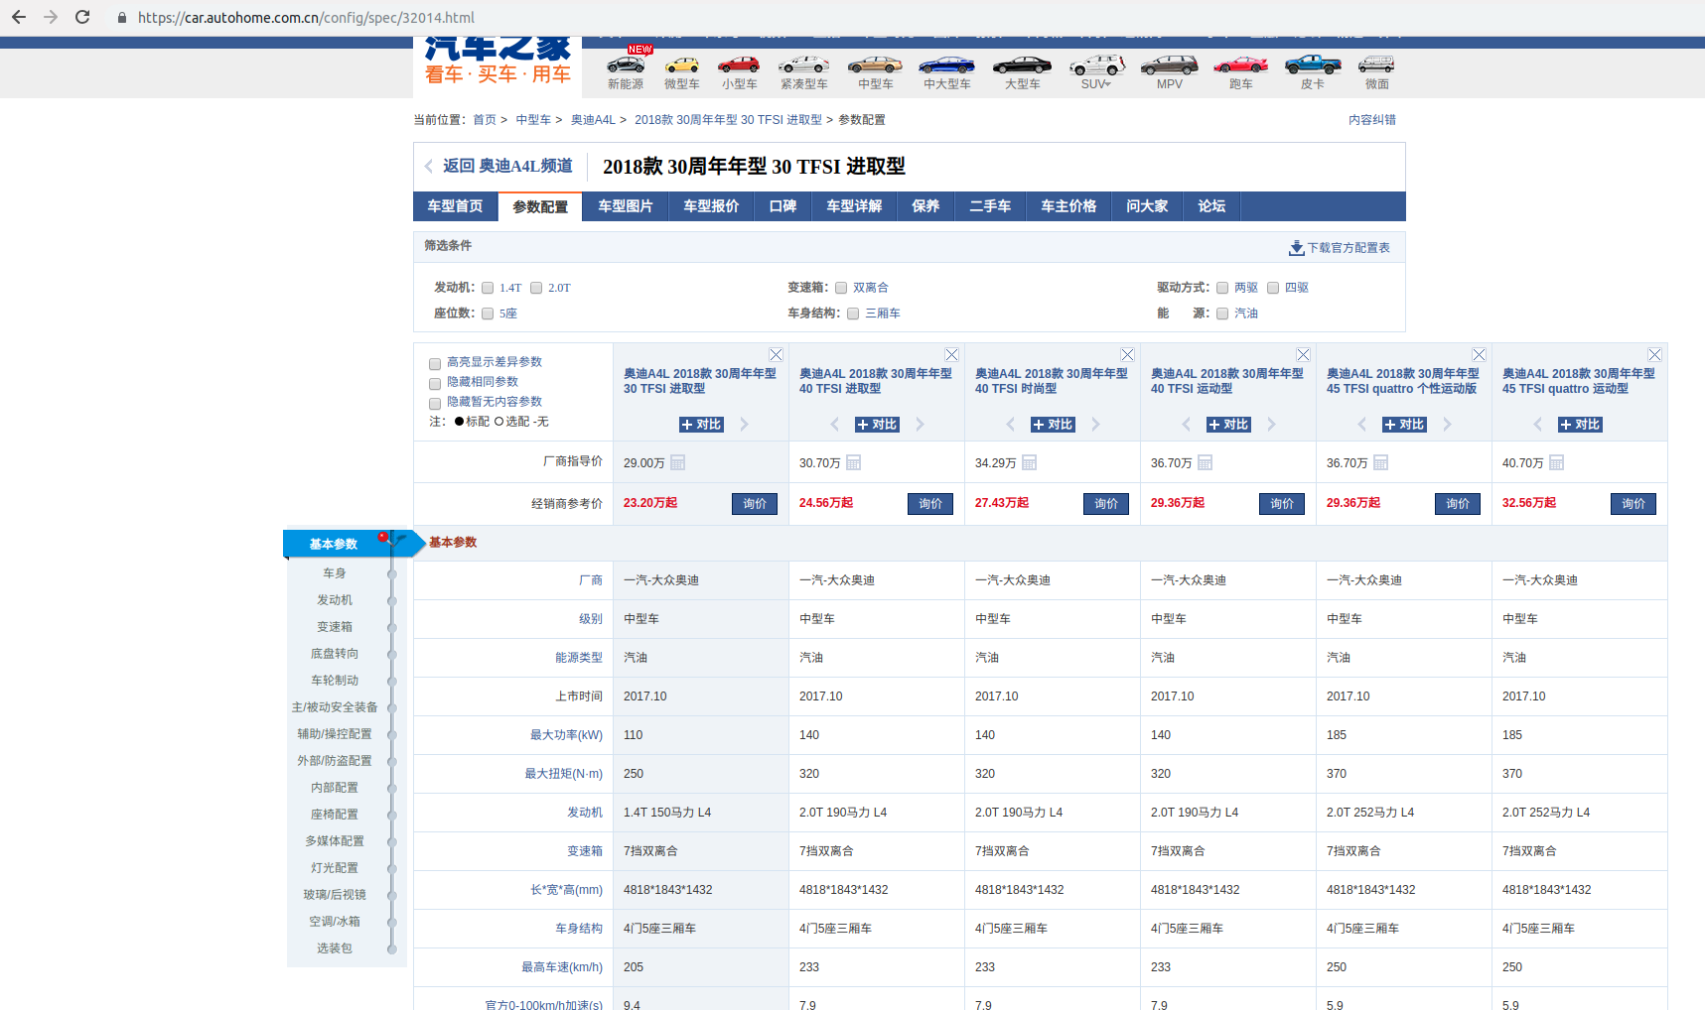Enable 隐藏相同参数 checkbox
The height and width of the screenshot is (1010, 1705).
click(x=435, y=383)
